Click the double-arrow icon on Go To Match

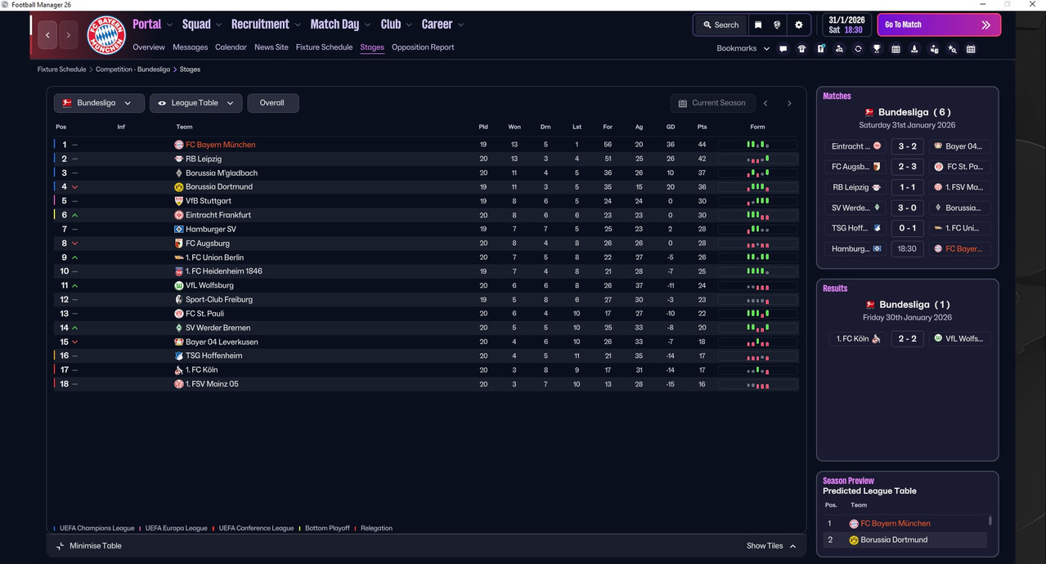point(985,25)
